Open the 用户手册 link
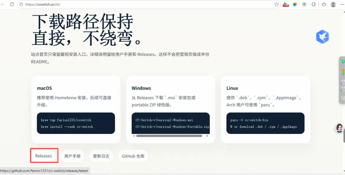 73,156
